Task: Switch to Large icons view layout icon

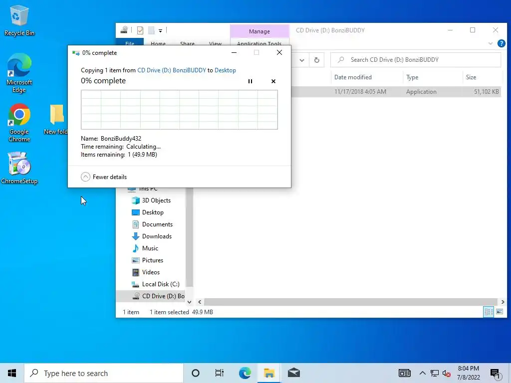Action: pyautogui.click(x=499, y=312)
